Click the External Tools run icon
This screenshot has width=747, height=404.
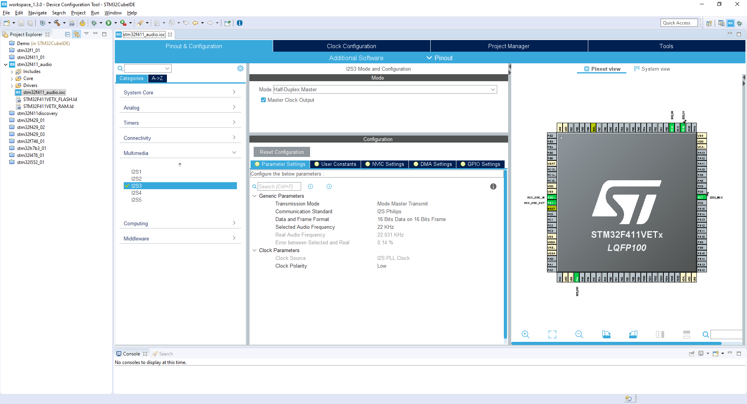(123, 23)
